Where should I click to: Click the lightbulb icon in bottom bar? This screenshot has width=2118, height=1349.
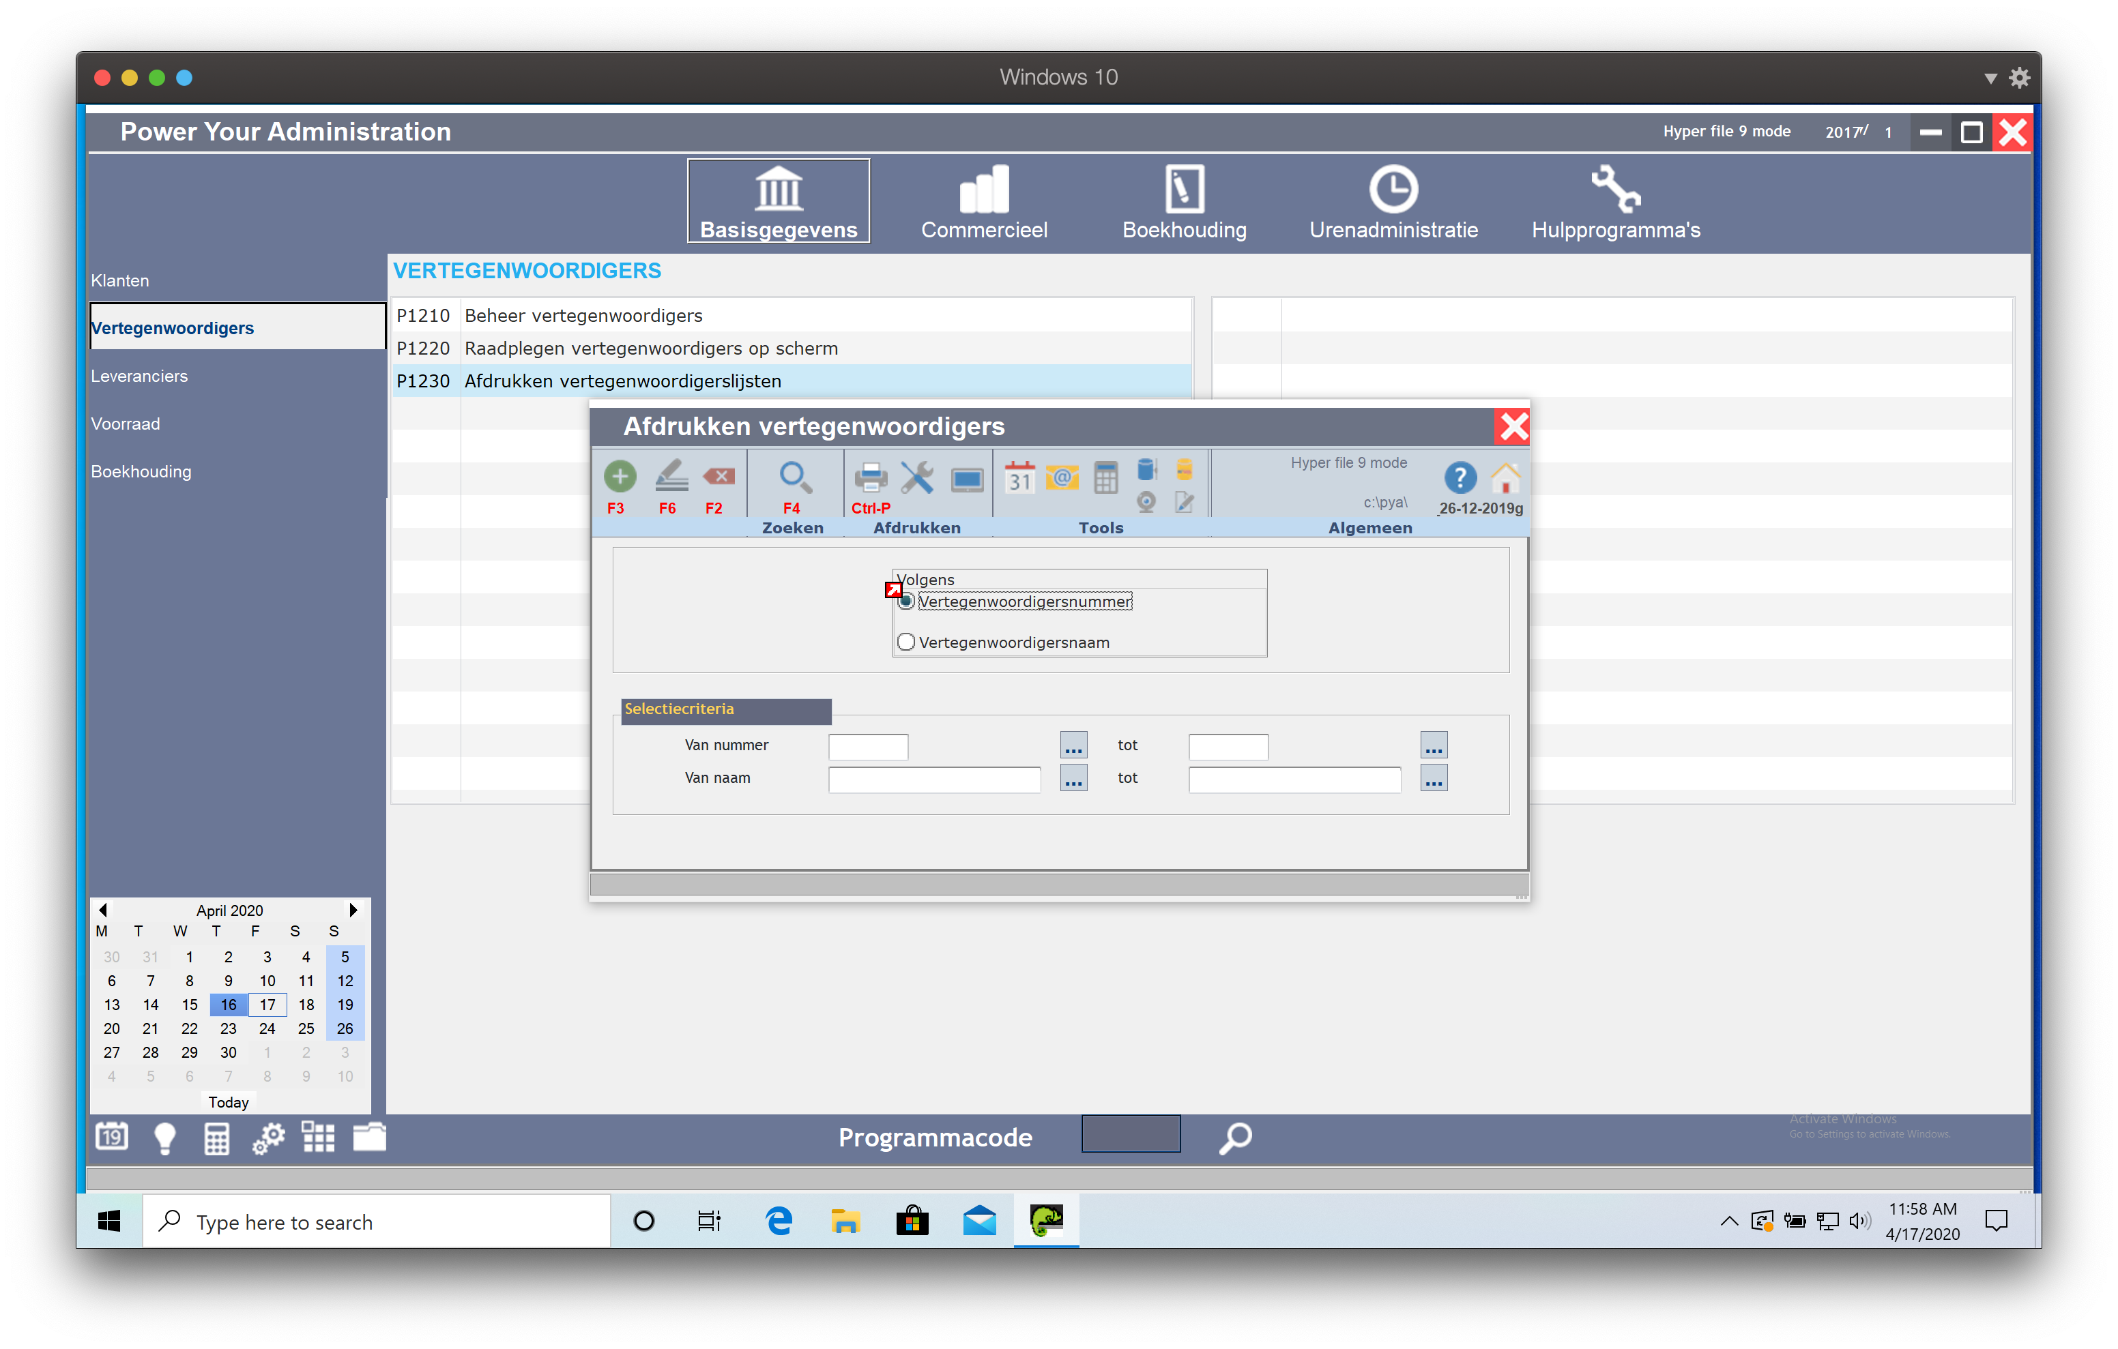pos(164,1138)
